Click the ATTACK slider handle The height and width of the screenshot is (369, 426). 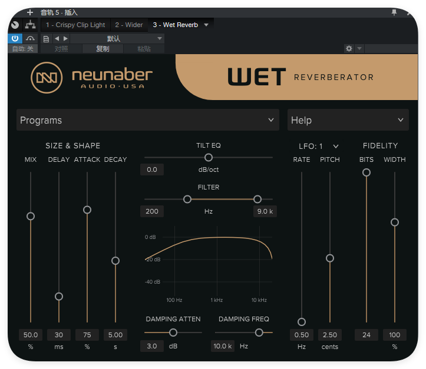pos(87,210)
